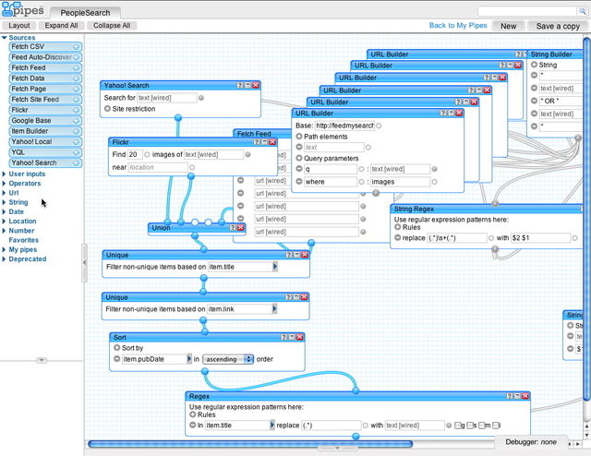Add a new Sort by rule

(x=117, y=348)
